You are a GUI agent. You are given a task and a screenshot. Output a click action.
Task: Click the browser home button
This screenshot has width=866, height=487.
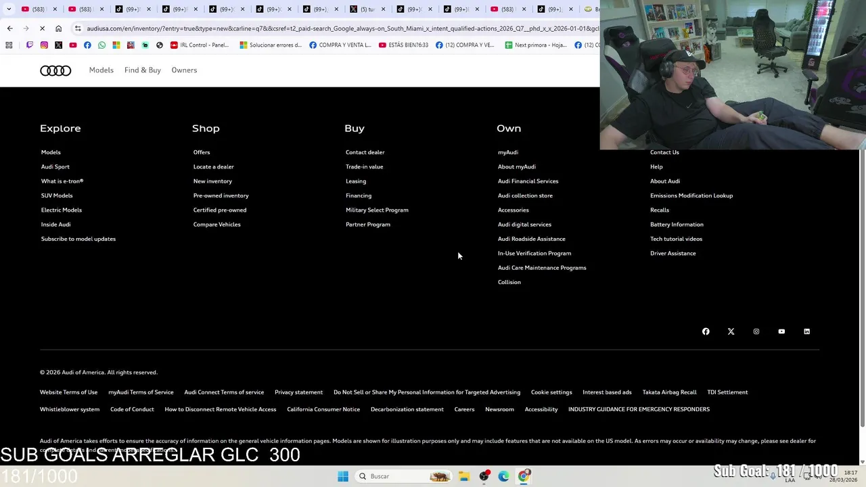click(58, 28)
